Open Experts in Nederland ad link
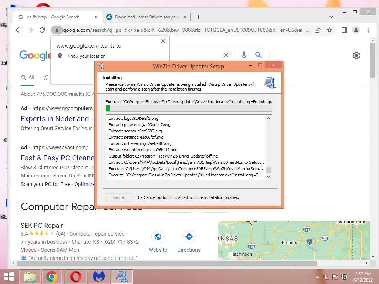379x284 pixels. point(57,119)
